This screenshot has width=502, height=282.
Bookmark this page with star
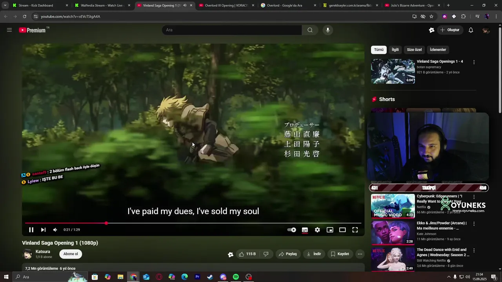pyautogui.click(x=431, y=16)
